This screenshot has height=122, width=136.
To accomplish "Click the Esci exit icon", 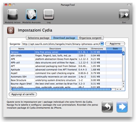I will coord(124,15).
